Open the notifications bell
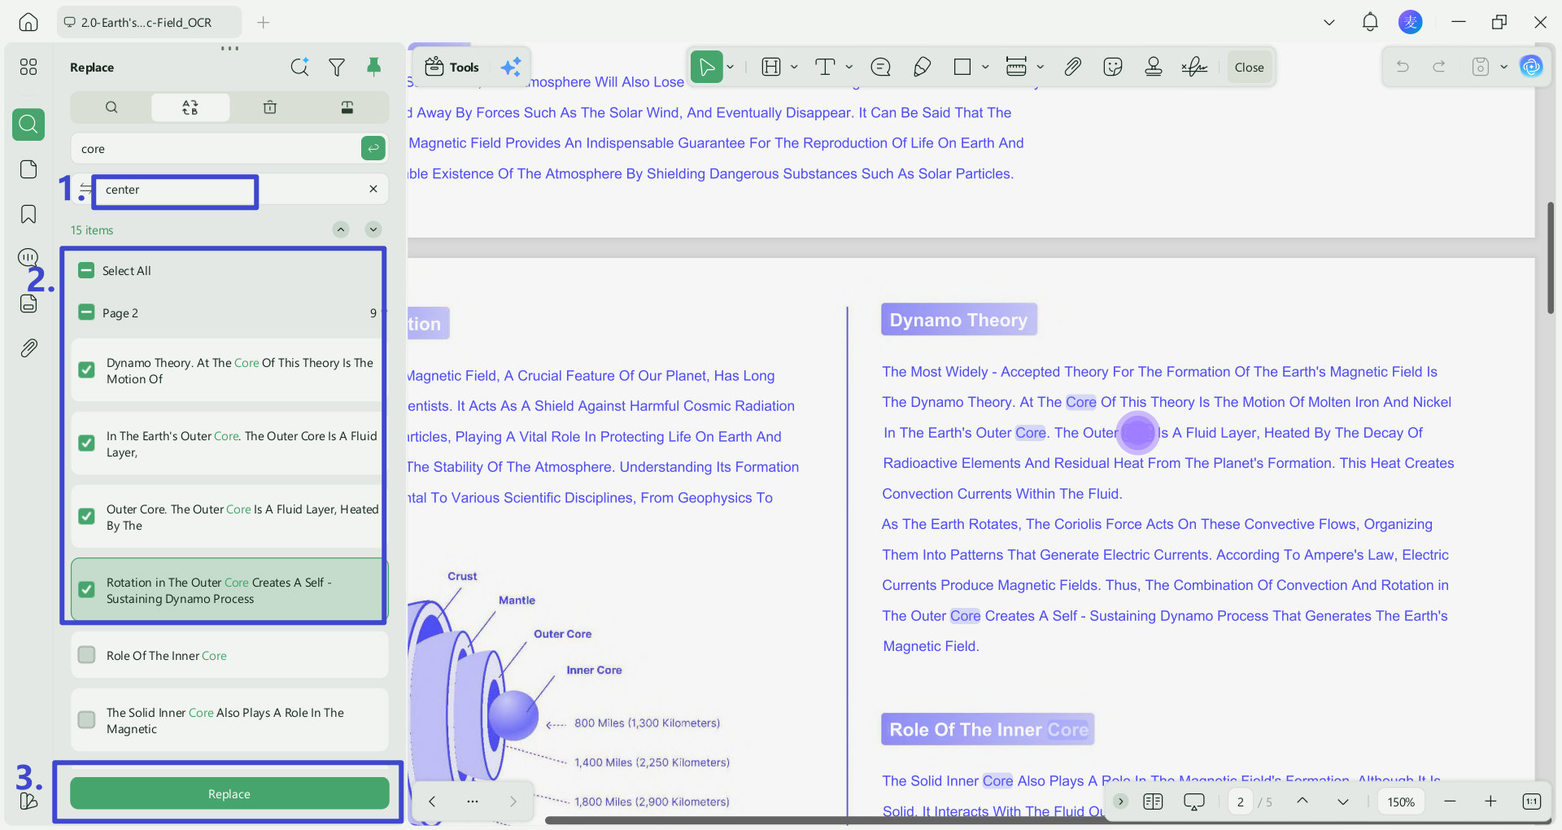The image size is (1562, 830). (x=1370, y=22)
